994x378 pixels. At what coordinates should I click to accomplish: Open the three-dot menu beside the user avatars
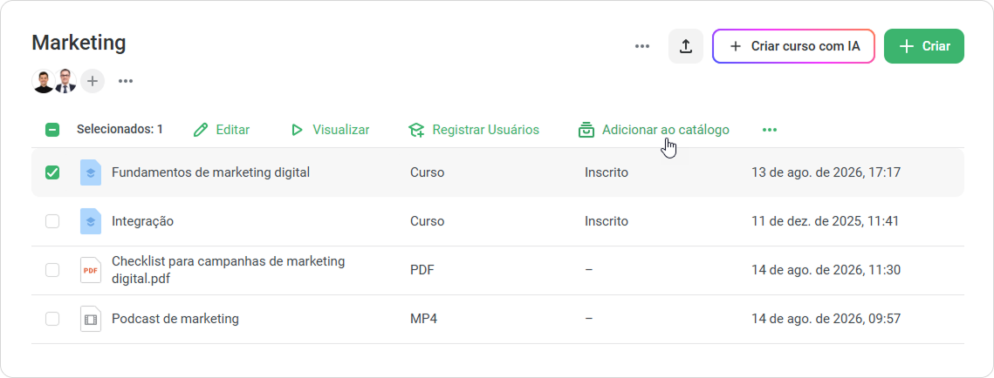tap(126, 81)
